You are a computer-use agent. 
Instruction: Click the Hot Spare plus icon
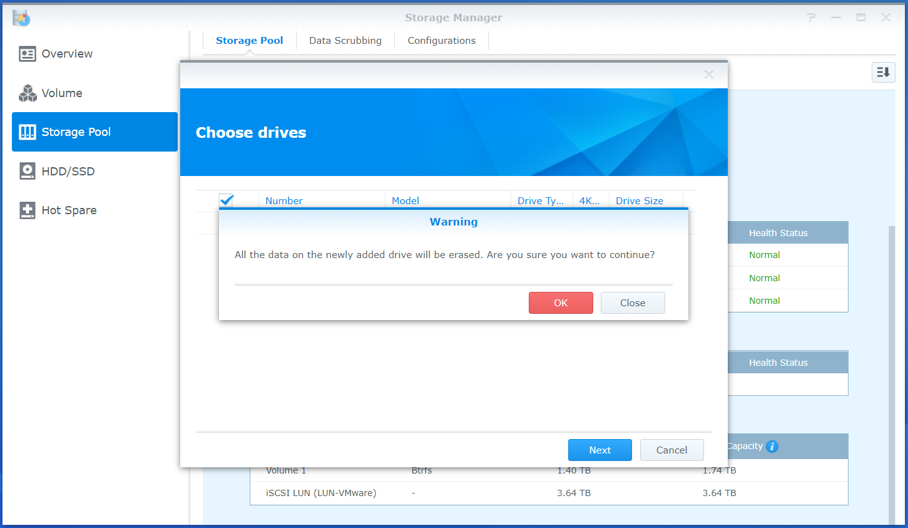coord(28,210)
